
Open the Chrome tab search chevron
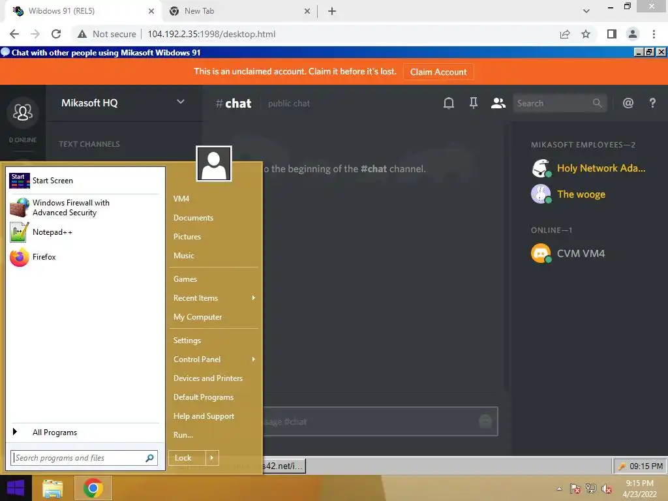click(586, 11)
